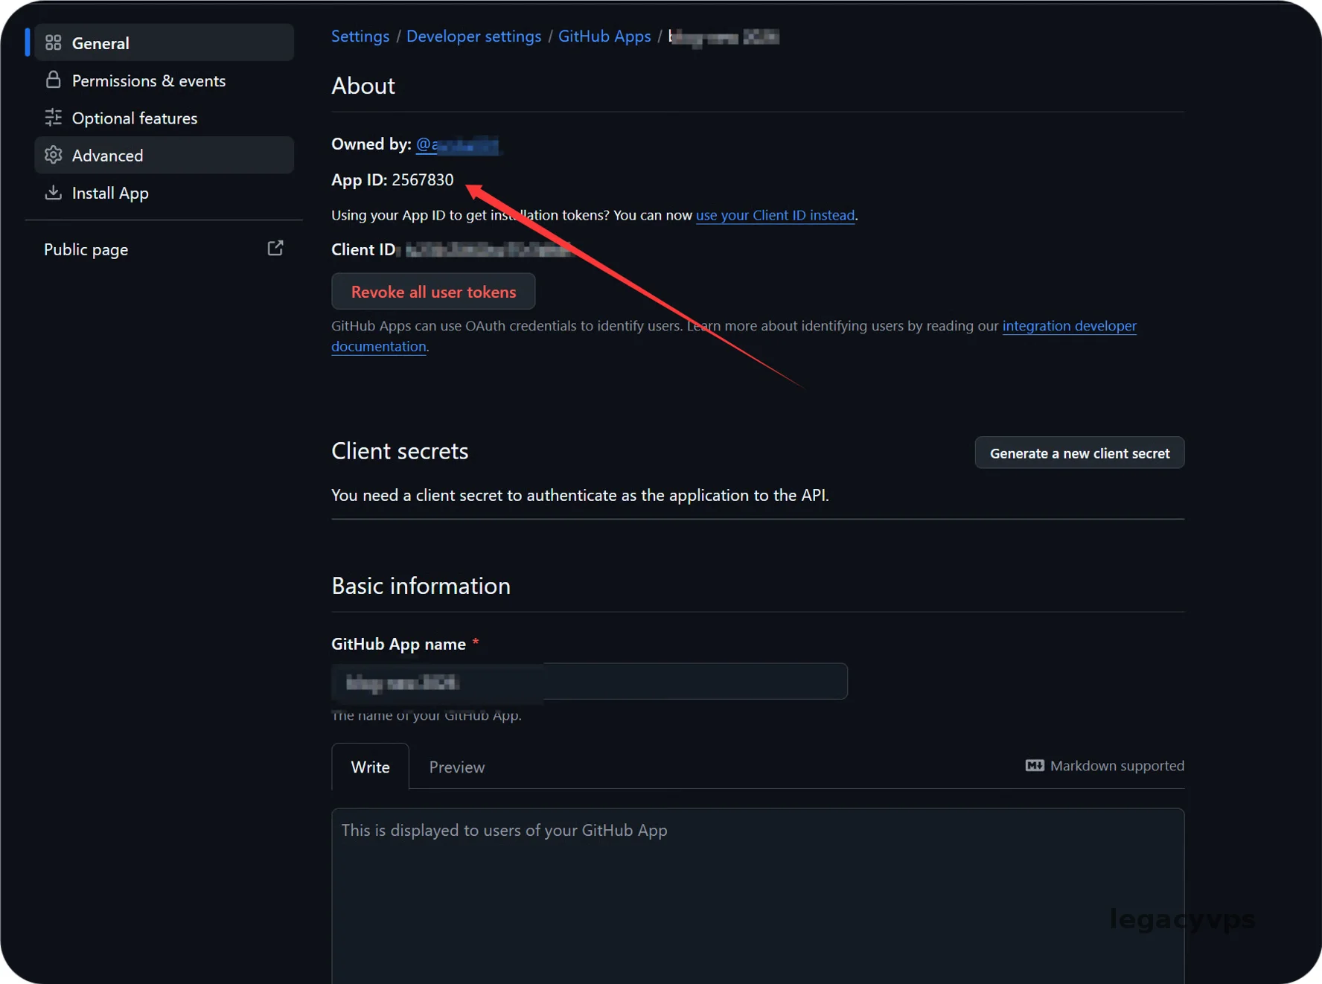
Task: Click the General grid icon in sidebar
Action: click(x=53, y=43)
